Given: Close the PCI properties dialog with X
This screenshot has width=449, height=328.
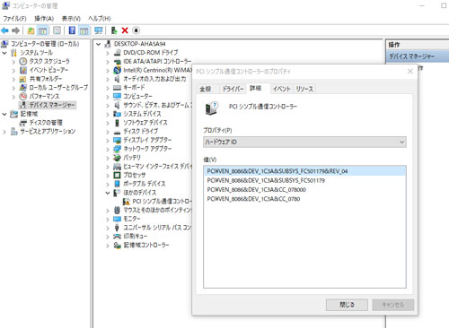Looking at the screenshot, I should coord(410,72).
